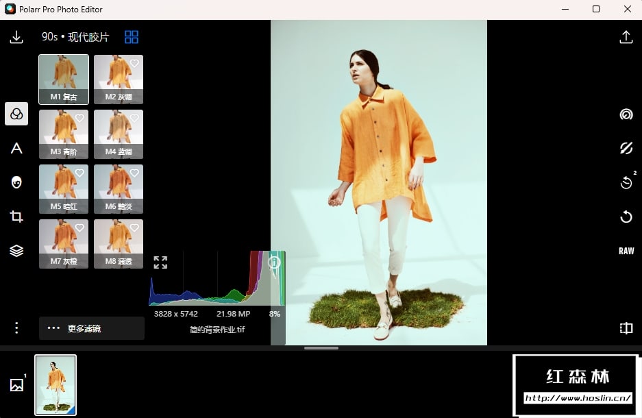The height and width of the screenshot is (418, 642).
Task: Favorite the M7 filter with heart
Action: click(79, 228)
